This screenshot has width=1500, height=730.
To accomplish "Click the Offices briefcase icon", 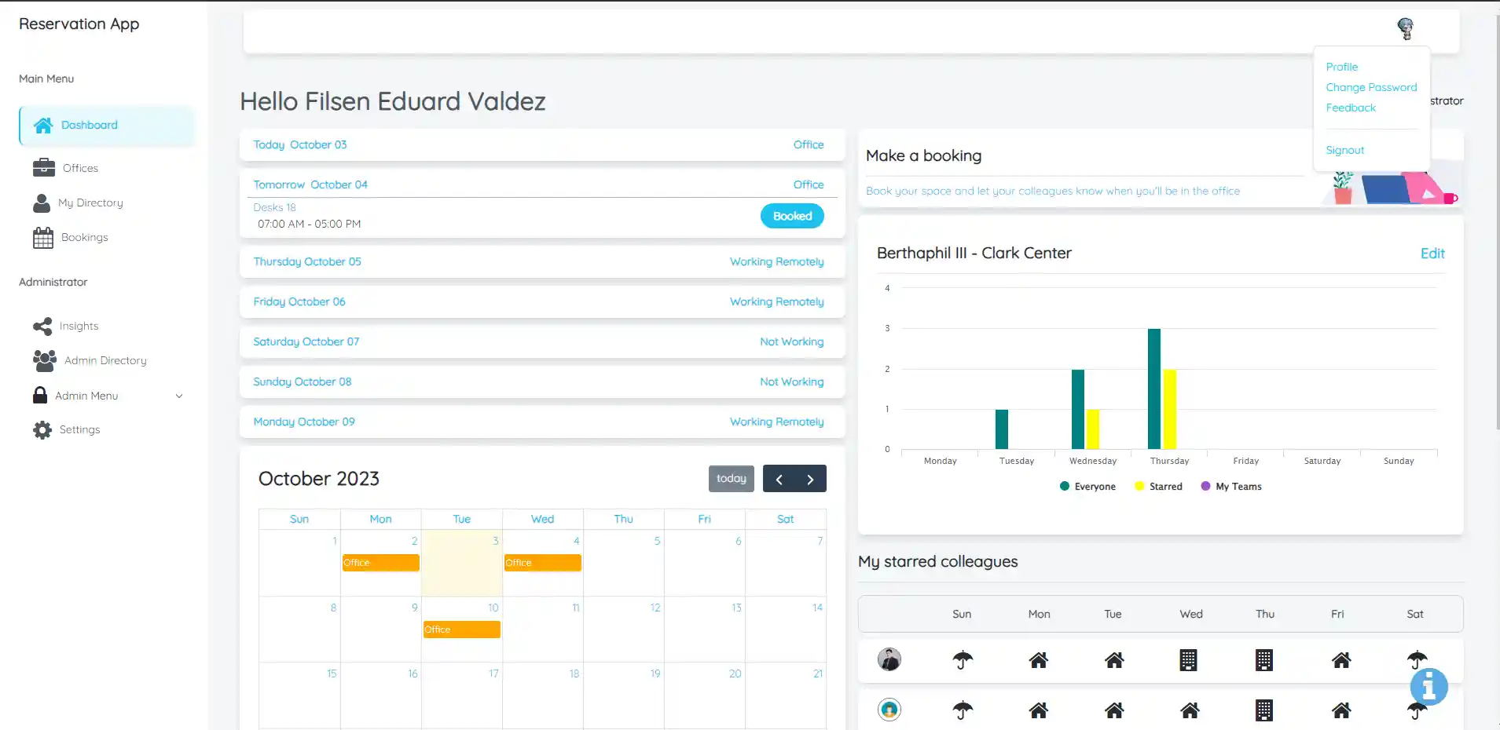I will click(x=44, y=168).
